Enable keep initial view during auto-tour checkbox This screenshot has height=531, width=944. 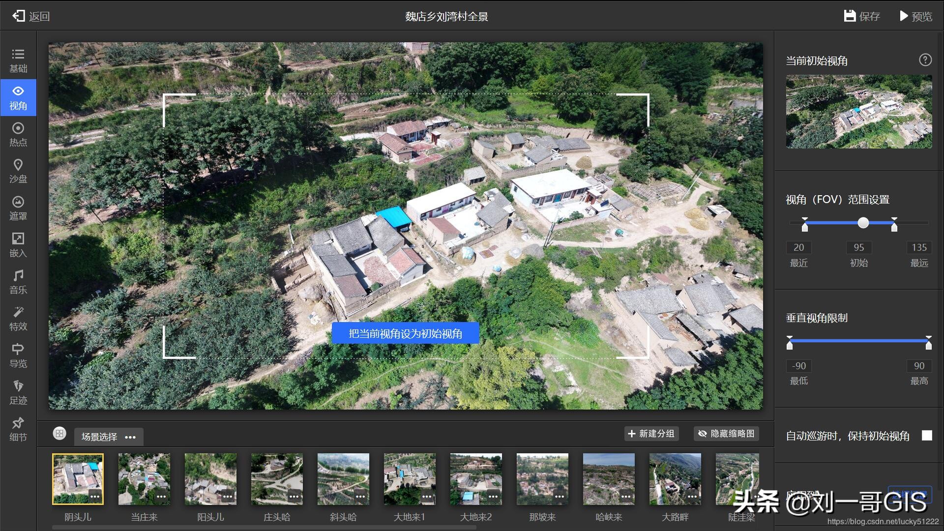pyautogui.click(x=926, y=436)
